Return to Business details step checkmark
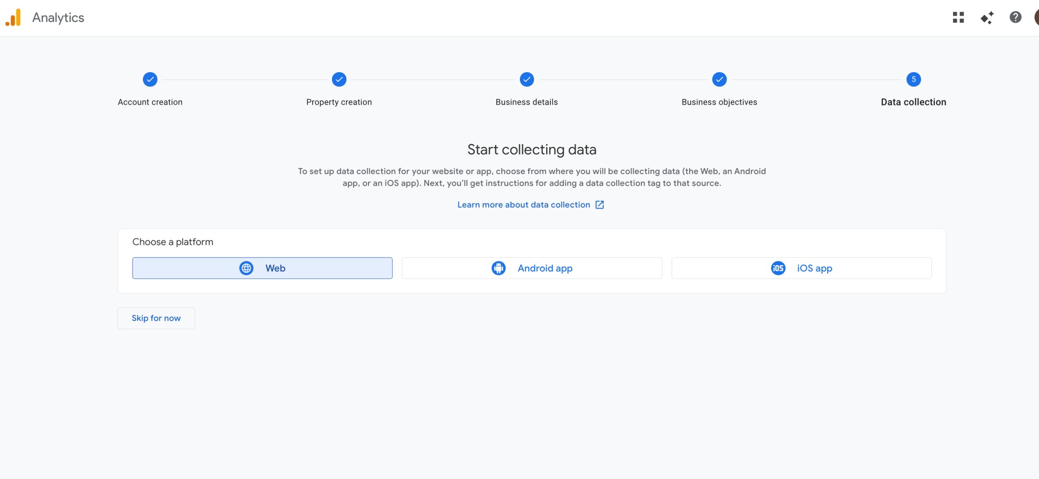The height and width of the screenshot is (479, 1039). [527, 79]
